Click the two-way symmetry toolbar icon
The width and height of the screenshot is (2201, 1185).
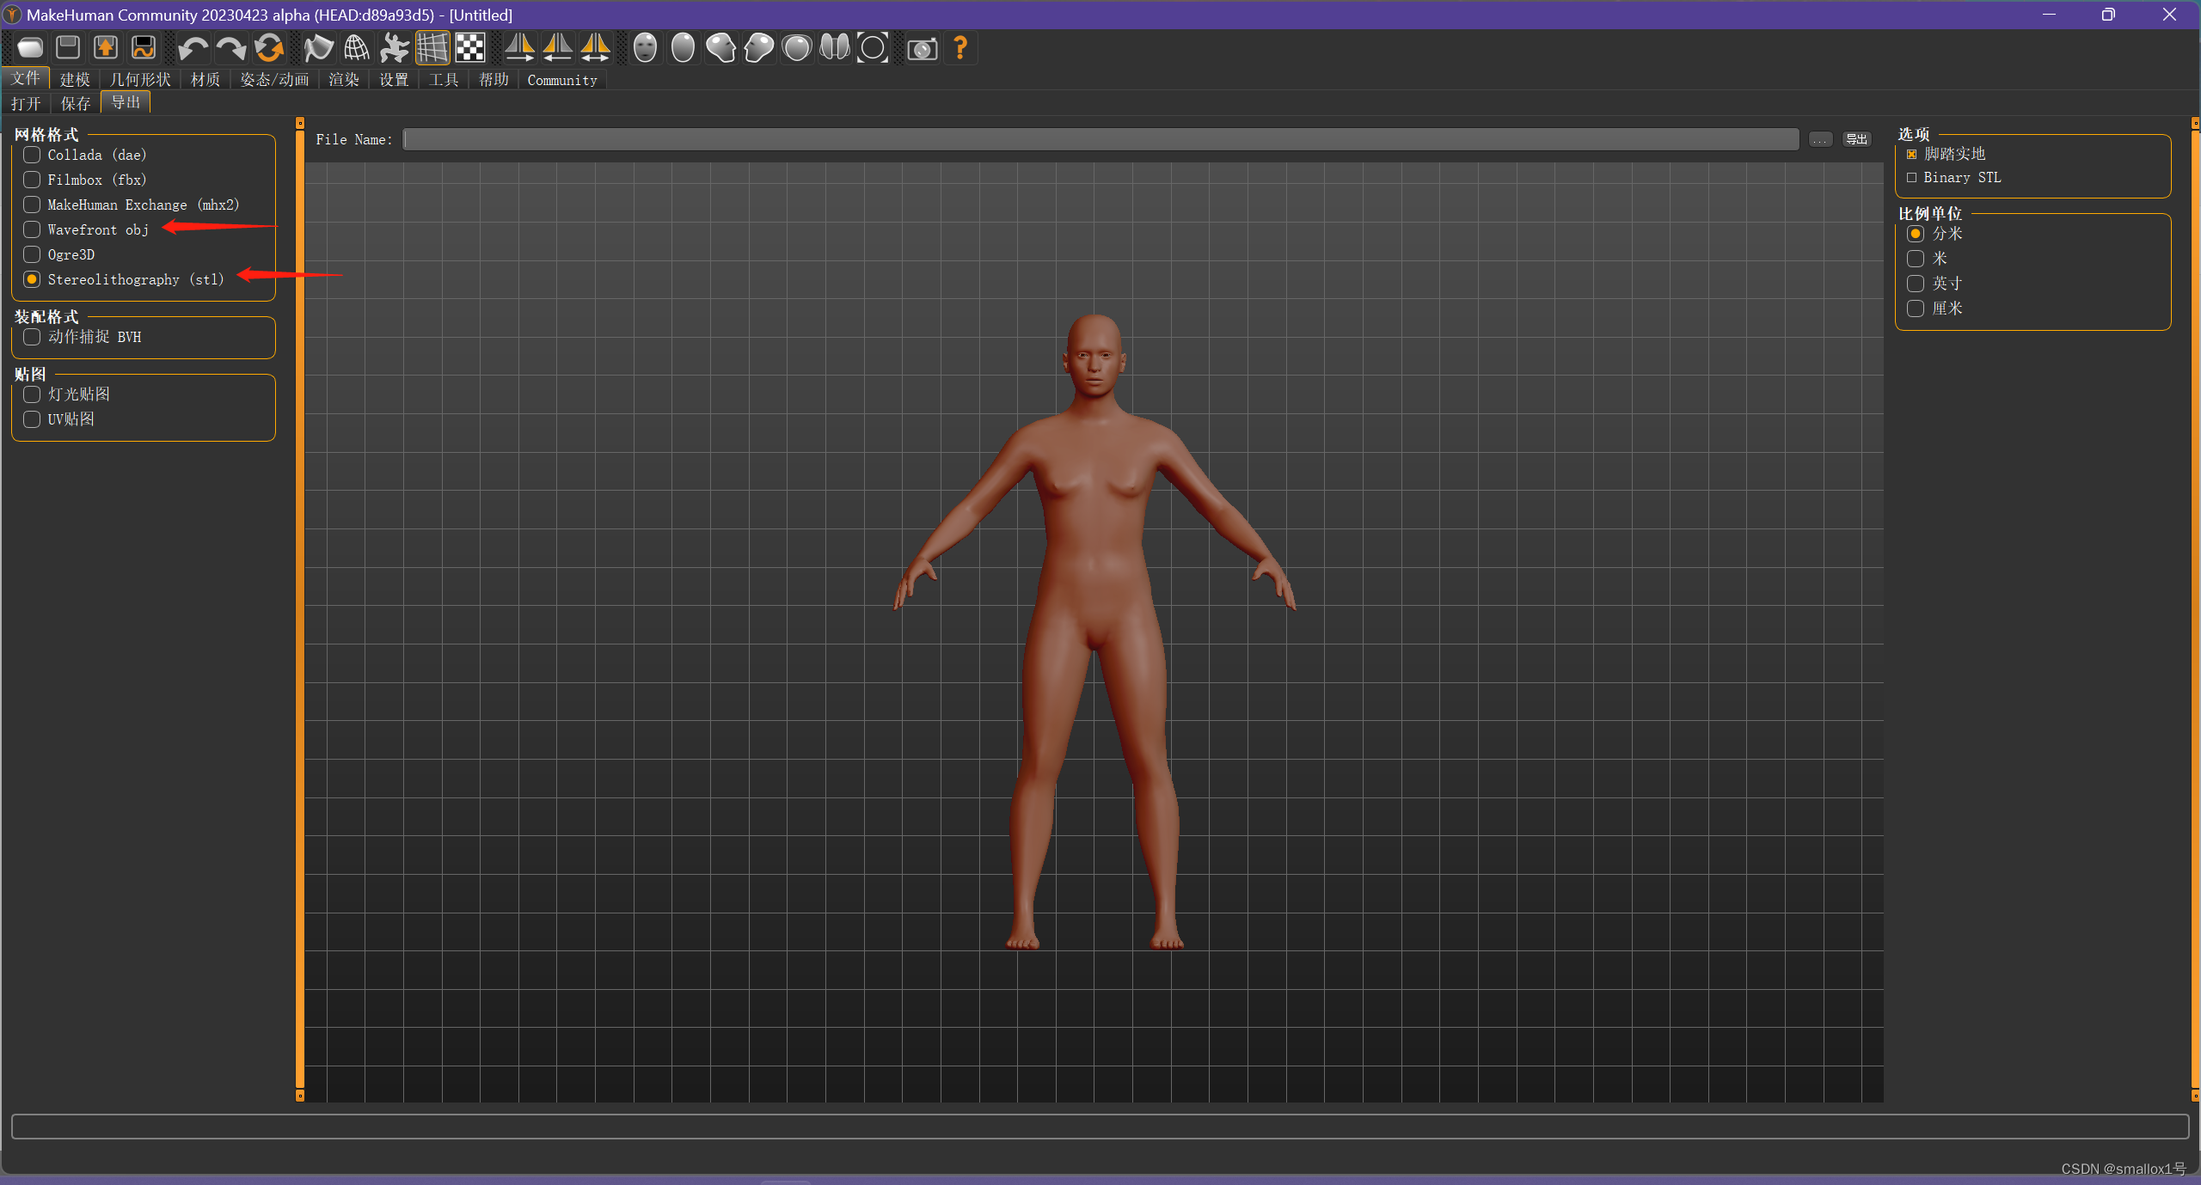coord(595,48)
